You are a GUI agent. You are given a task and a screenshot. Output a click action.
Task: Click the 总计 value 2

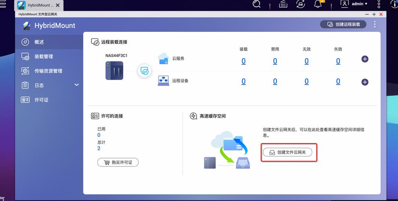click(x=99, y=148)
